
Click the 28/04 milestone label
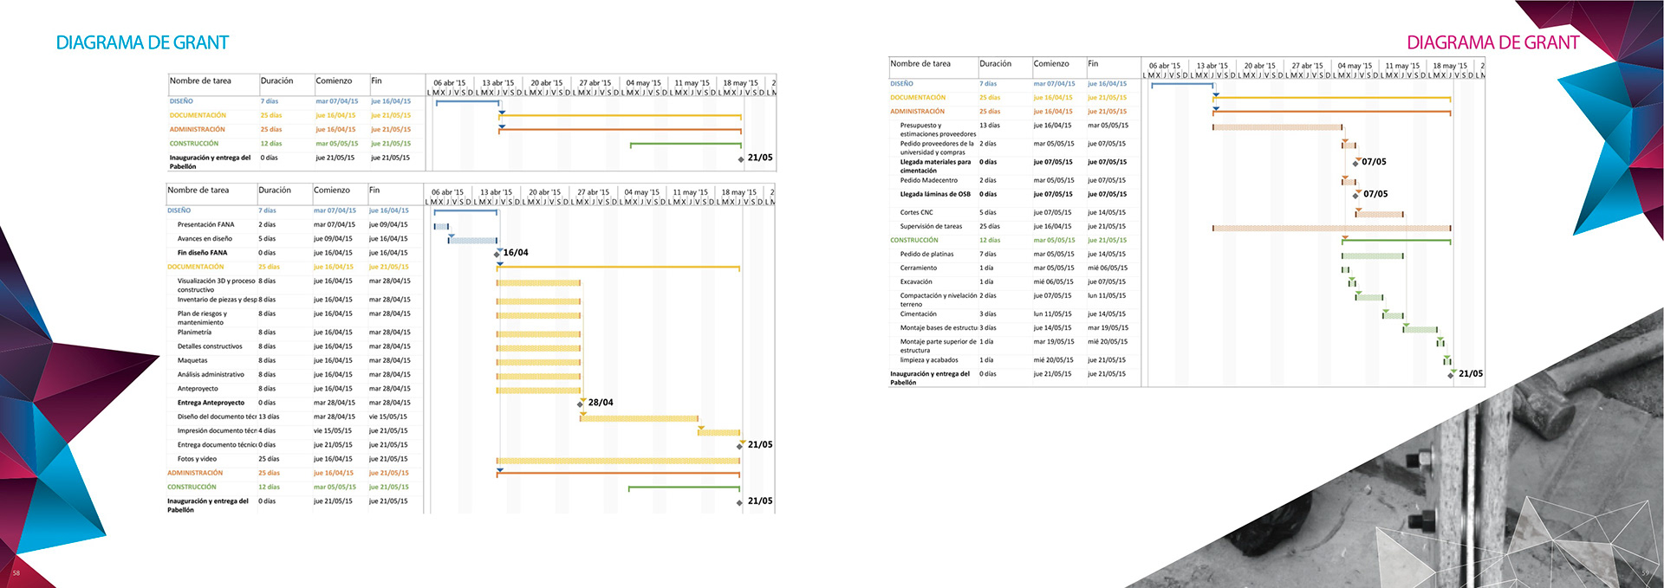[601, 403]
